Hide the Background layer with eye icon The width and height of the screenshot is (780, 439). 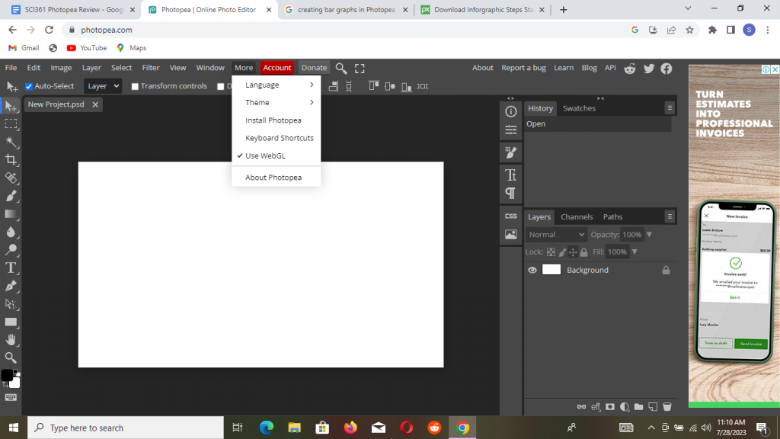pos(532,270)
